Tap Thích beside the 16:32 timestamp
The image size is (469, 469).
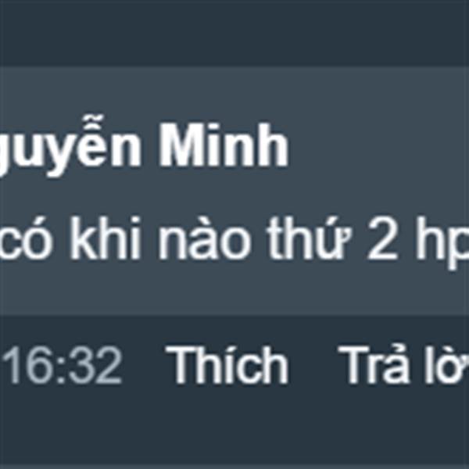click(227, 364)
